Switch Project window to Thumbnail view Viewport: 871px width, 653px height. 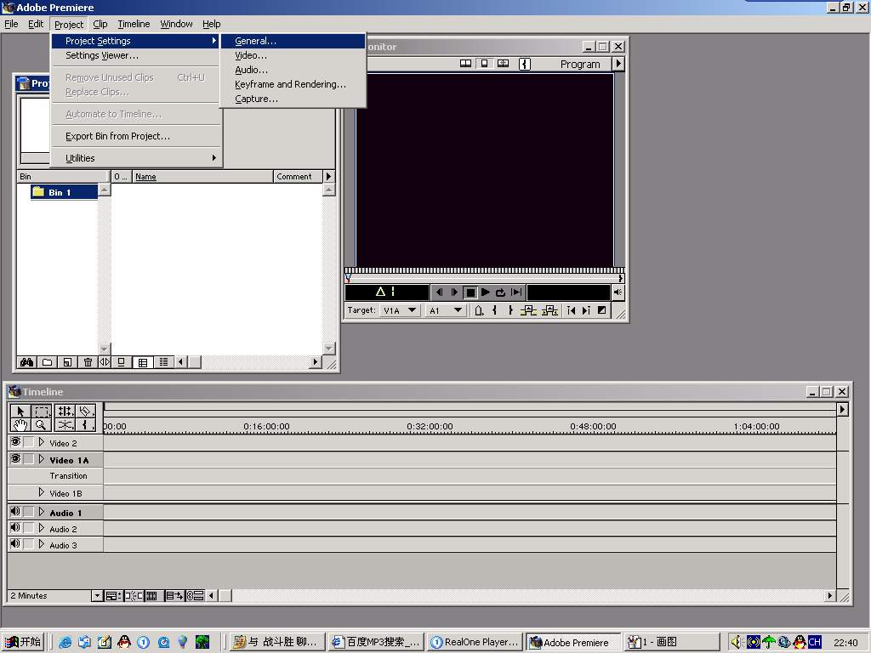(x=143, y=362)
